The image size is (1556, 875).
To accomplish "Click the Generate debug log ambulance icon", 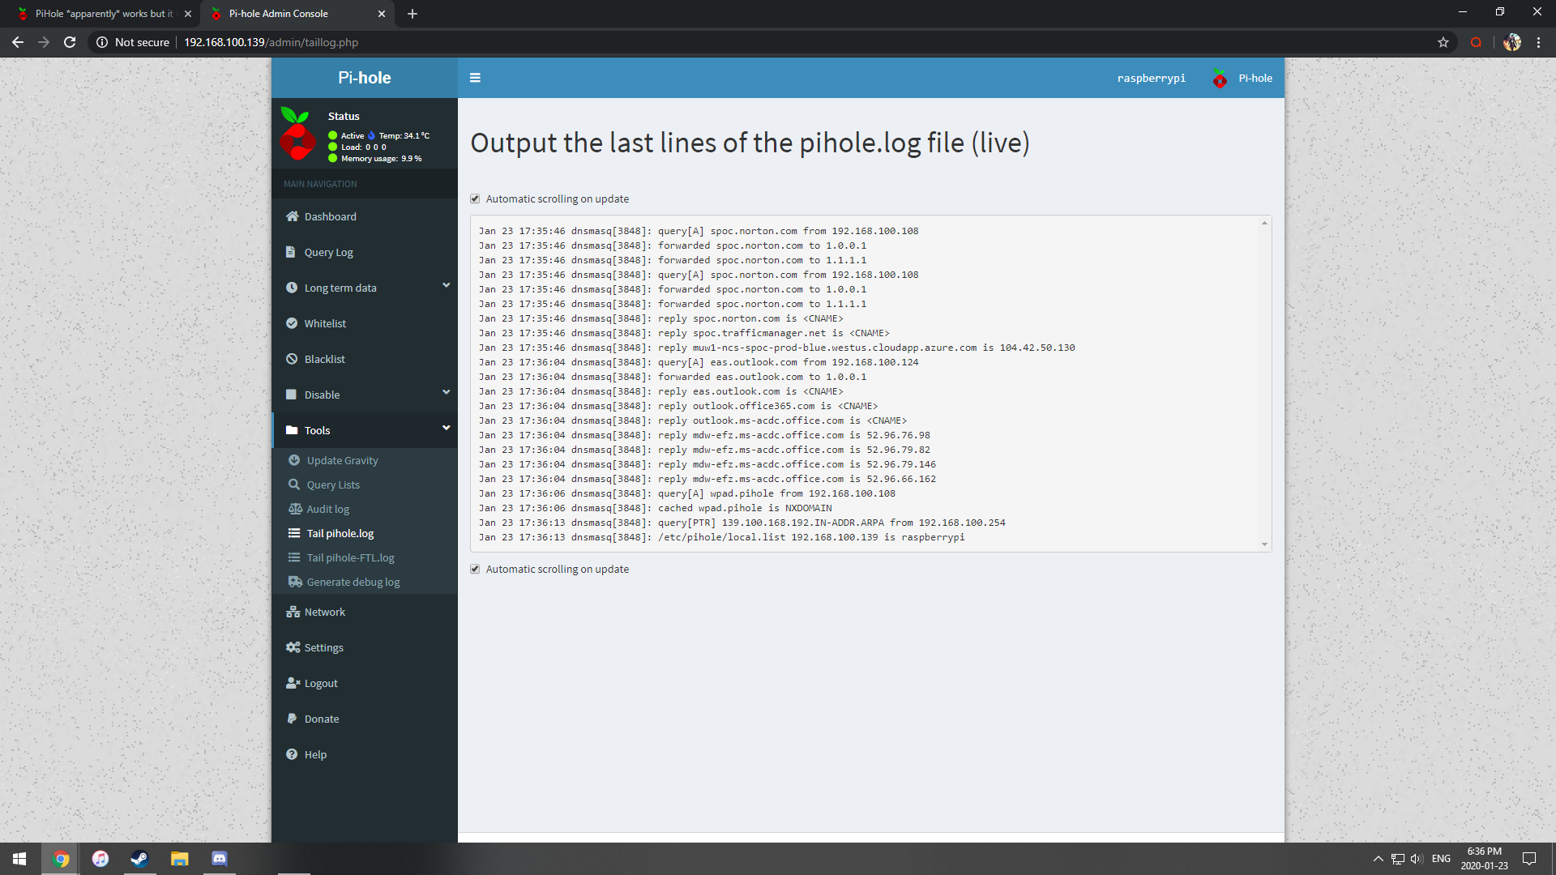I will click(295, 582).
